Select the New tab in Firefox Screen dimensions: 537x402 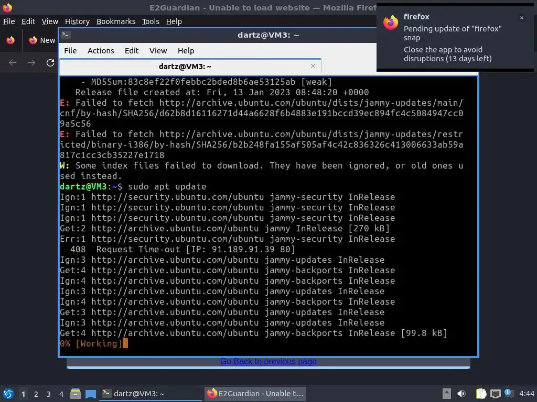tap(42, 40)
